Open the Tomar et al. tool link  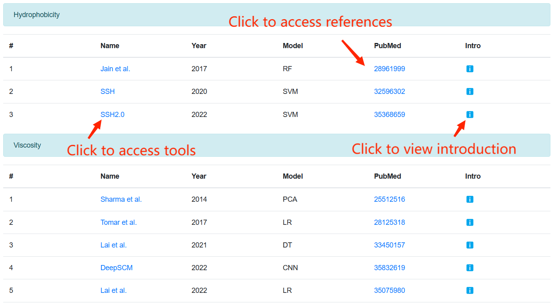click(x=119, y=222)
